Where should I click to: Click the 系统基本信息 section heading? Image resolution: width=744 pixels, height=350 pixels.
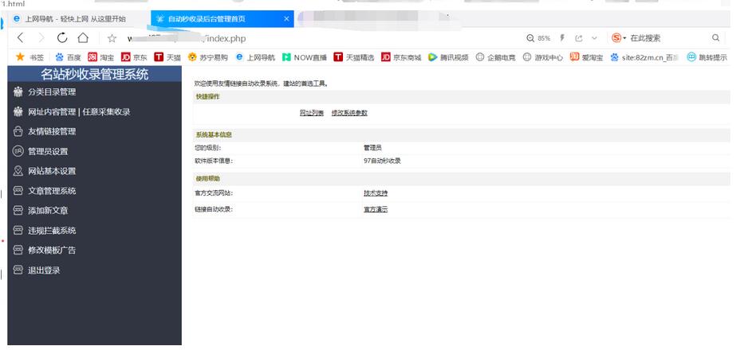[x=214, y=135]
